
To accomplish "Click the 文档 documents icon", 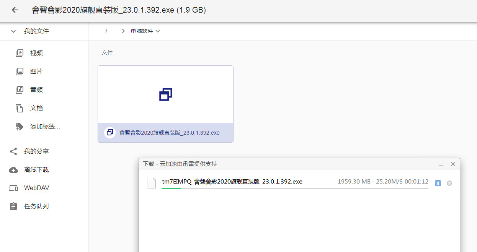I will 20,108.
